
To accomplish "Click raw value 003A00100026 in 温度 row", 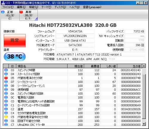I will 131,109.
